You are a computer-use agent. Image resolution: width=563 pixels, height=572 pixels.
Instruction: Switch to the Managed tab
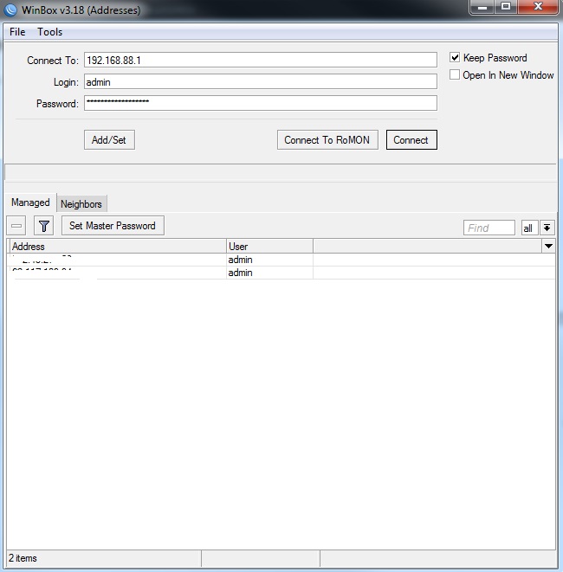(30, 202)
